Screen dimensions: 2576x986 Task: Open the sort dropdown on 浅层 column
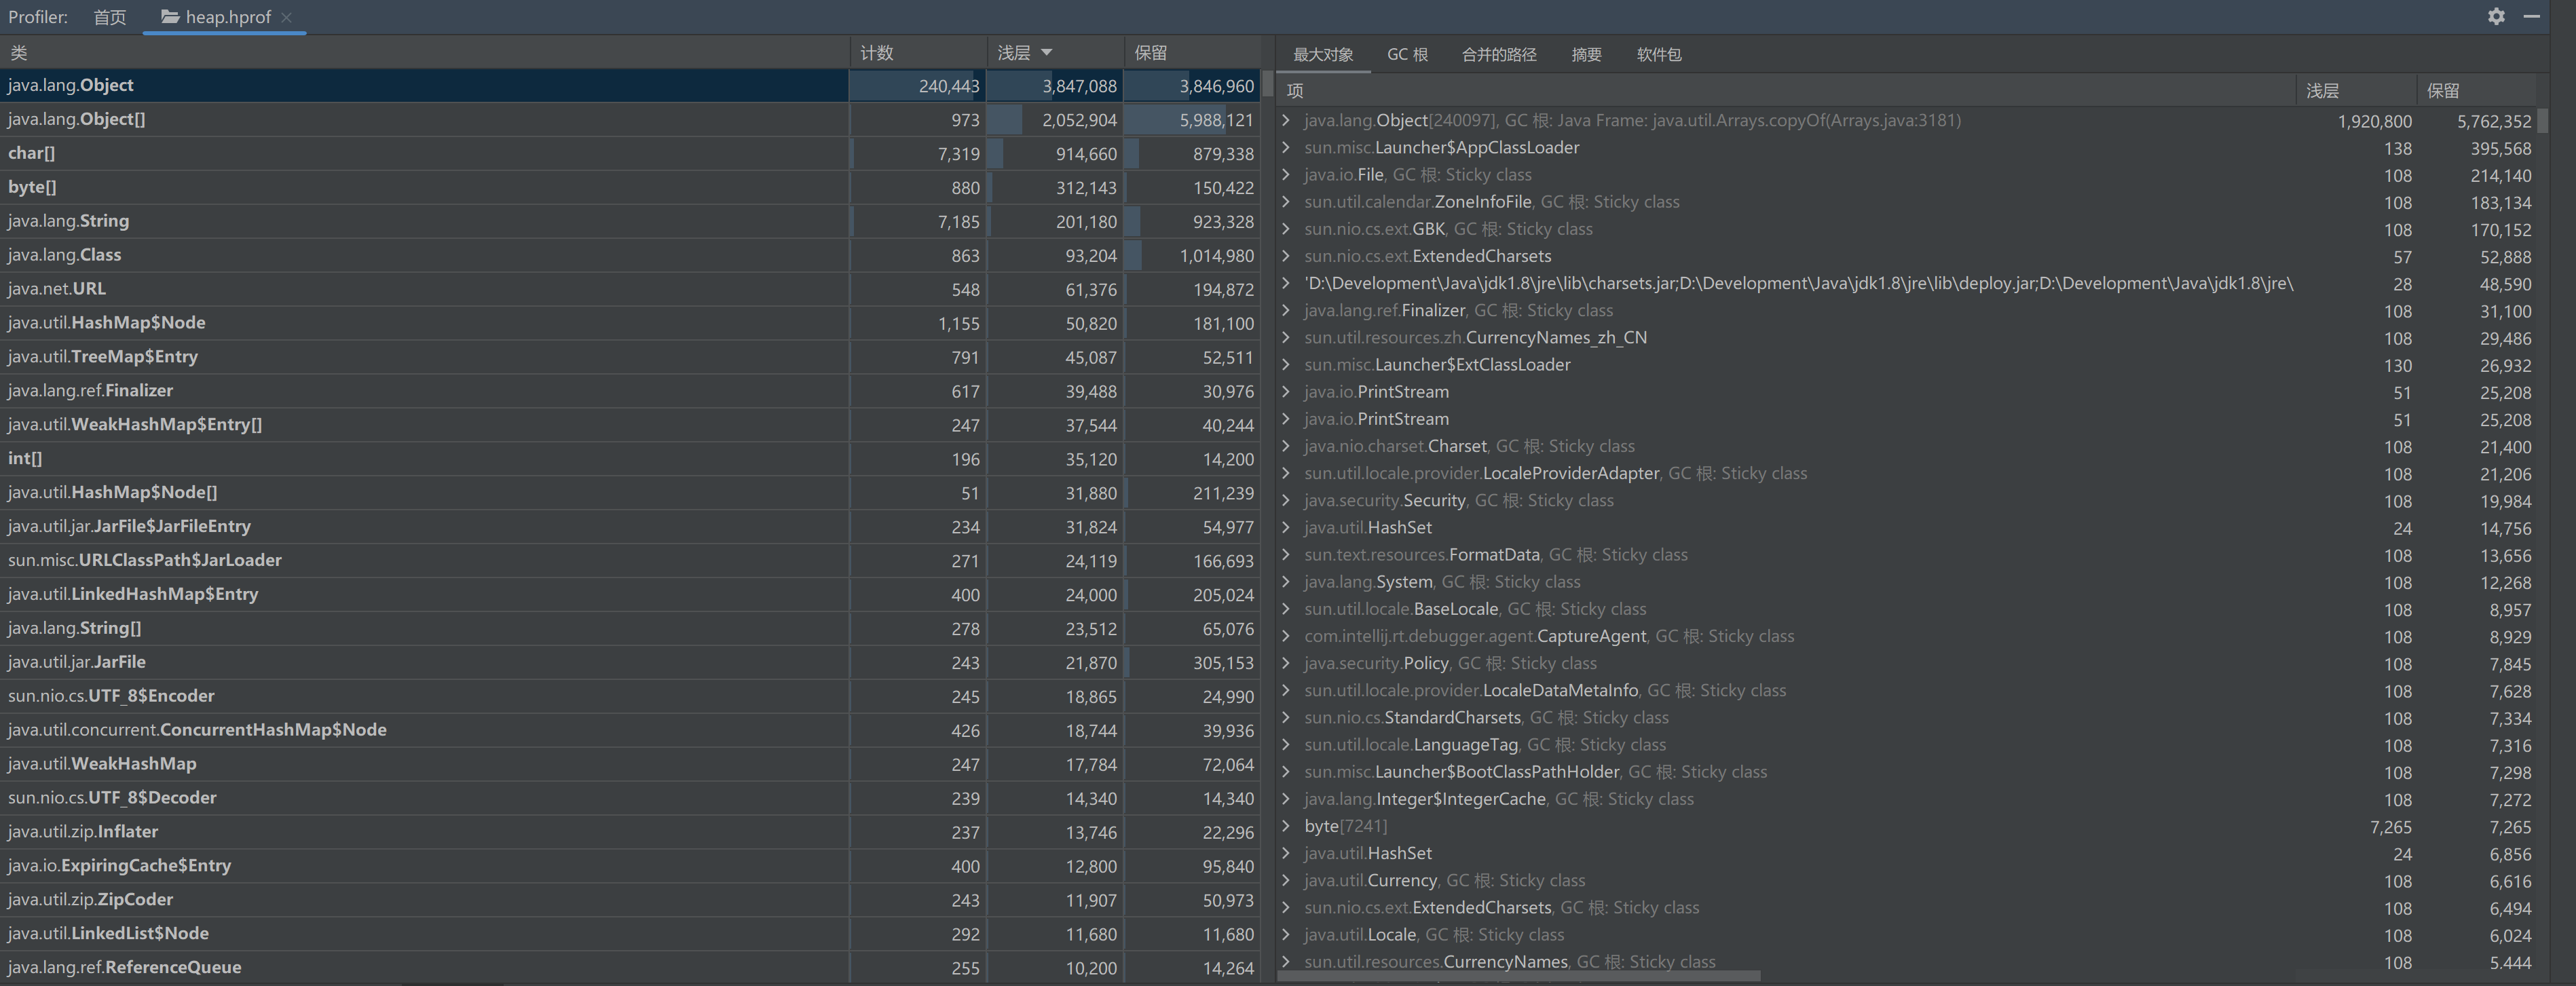[x=1045, y=52]
